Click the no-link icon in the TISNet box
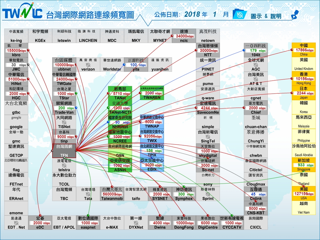This screenshot has width=320, height=240. click(64, 122)
